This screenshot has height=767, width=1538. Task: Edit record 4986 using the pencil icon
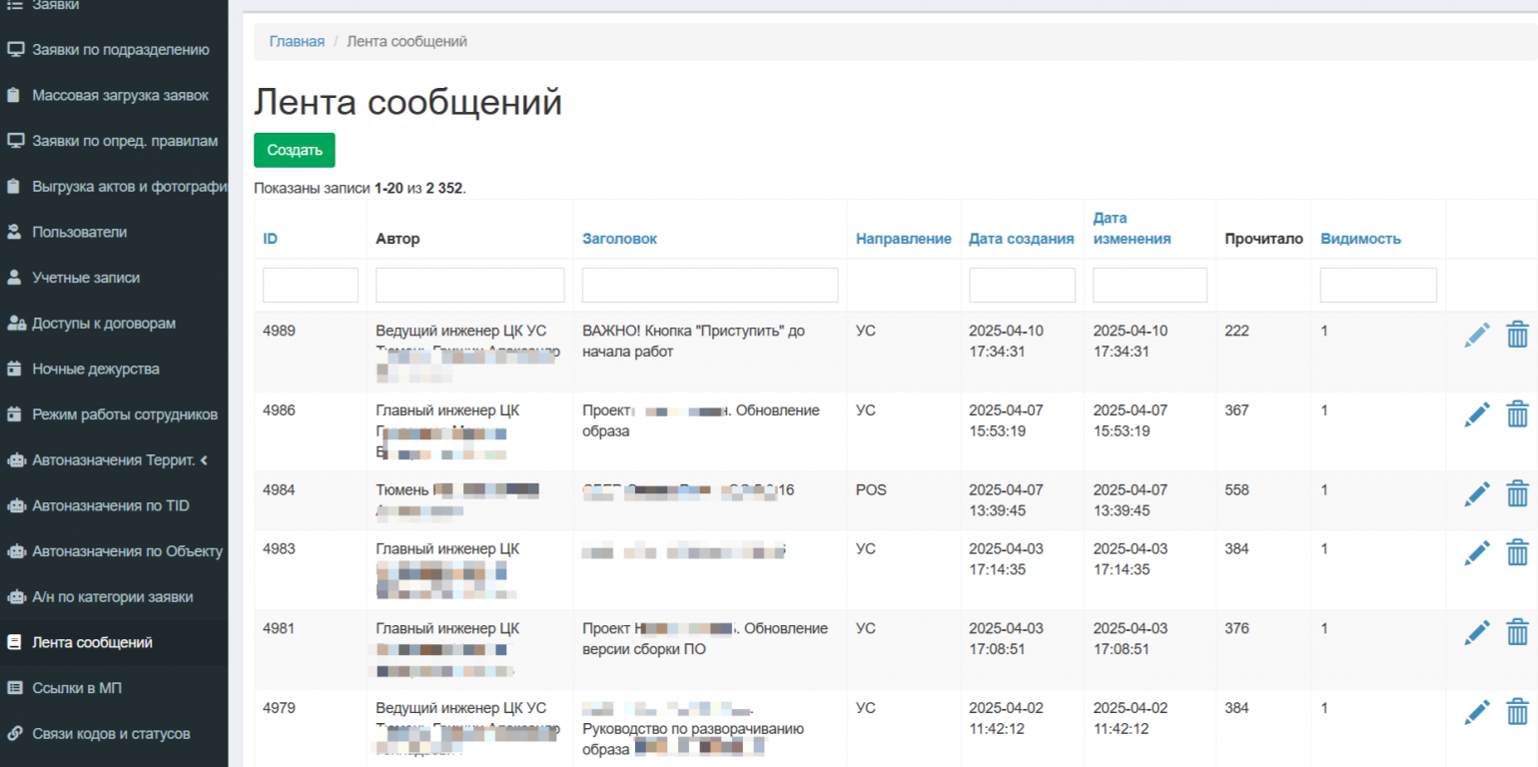click(x=1476, y=413)
